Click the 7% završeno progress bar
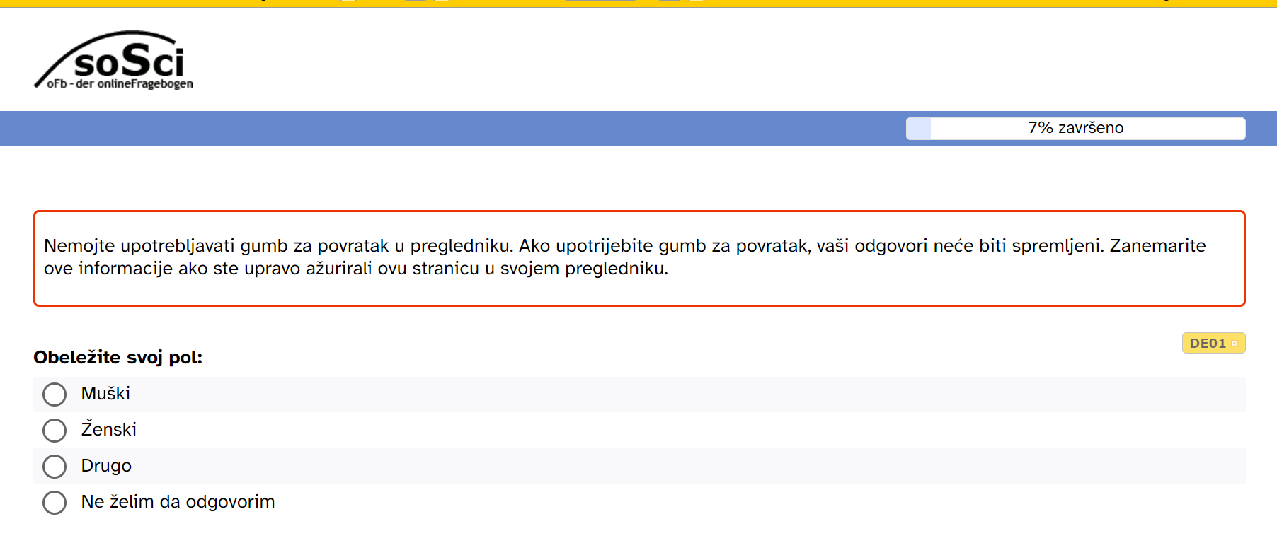The height and width of the screenshot is (555, 1277). pyautogui.click(x=1075, y=128)
